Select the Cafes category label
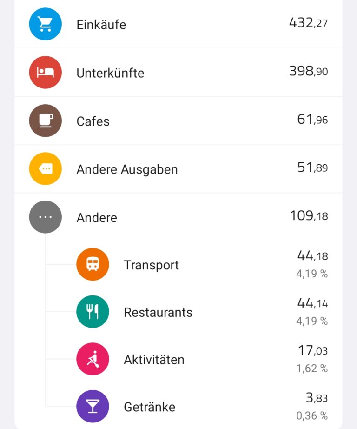357x429 pixels. [93, 121]
